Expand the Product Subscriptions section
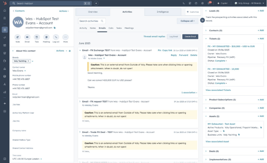 coord(206,100)
